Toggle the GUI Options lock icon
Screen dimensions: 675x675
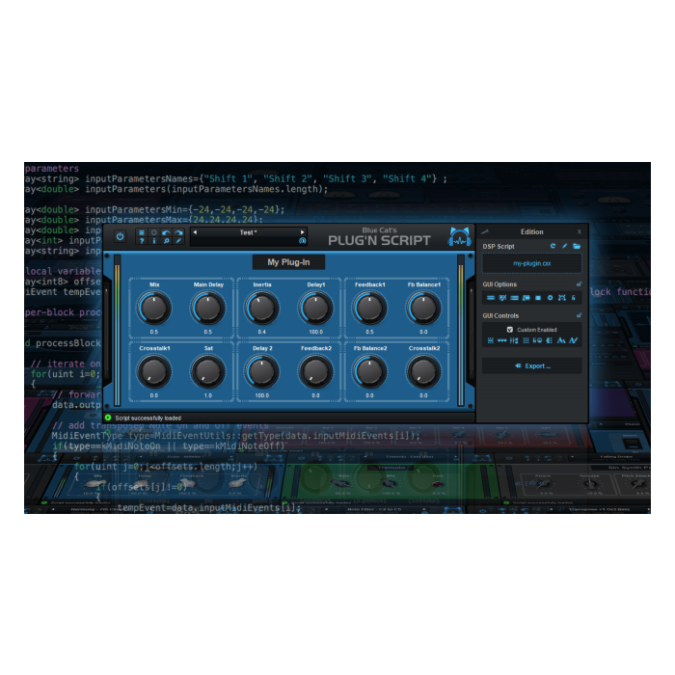coord(579,284)
